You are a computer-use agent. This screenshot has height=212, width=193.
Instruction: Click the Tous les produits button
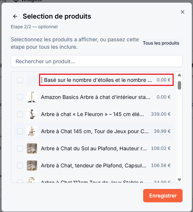point(161,43)
